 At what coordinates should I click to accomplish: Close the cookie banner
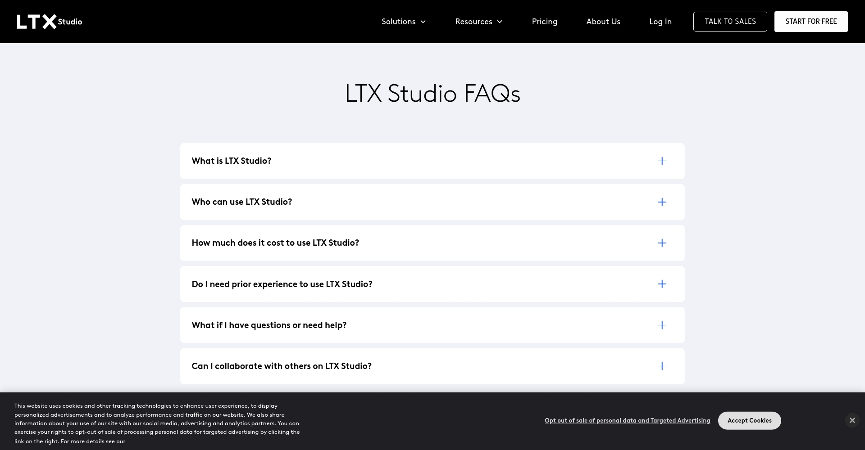click(852, 420)
